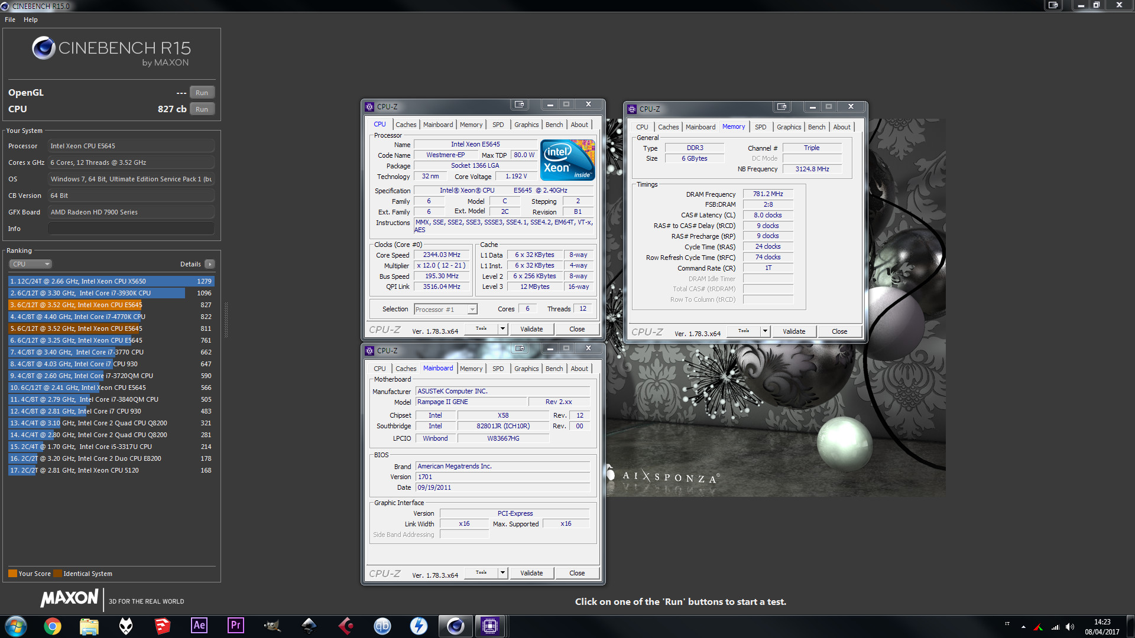Click Validate in CPU-Z CPU window
The image size is (1135, 638).
(531, 329)
